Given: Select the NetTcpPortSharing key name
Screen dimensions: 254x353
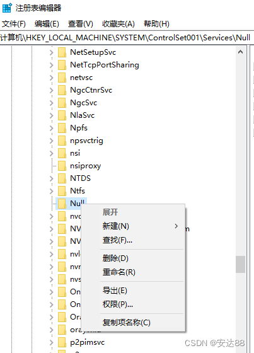Looking at the screenshot, I should 105,65.
